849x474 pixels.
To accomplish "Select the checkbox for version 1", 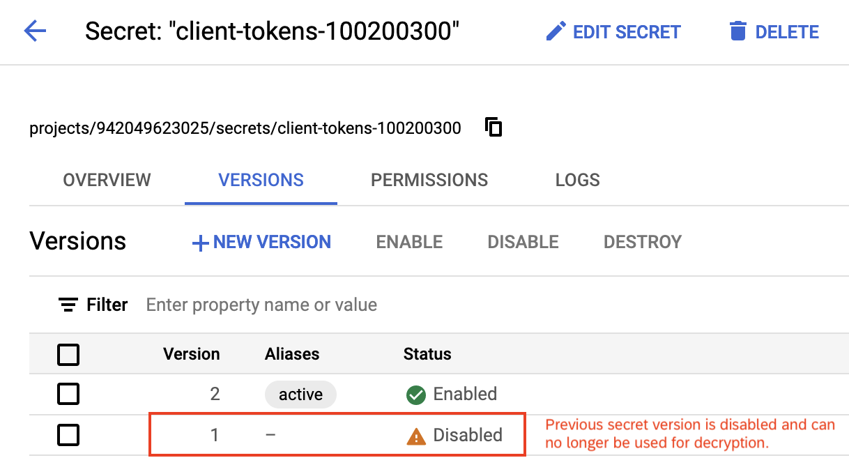I will pos(68,435).
